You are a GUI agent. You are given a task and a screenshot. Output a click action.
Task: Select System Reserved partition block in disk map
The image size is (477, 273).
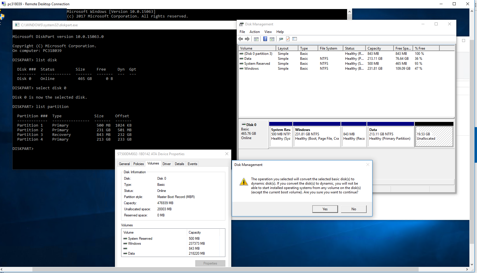pos(281,134)
